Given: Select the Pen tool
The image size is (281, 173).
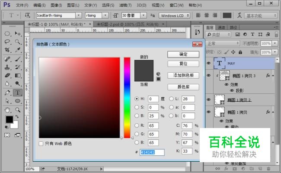Looking at the screenshot, I should (7, 93).
